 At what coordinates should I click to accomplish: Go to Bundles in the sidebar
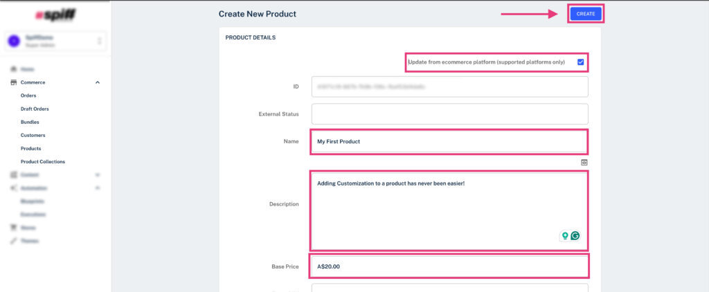30,122
